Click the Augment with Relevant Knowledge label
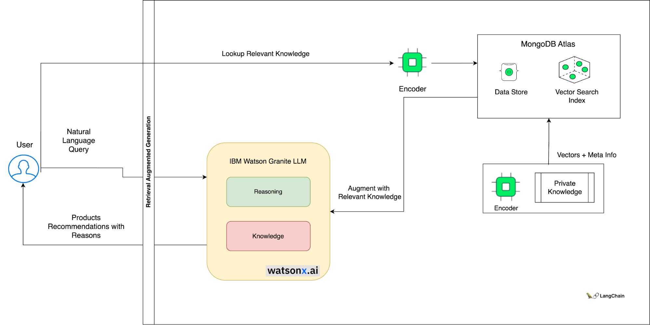This screenshot has height=325, width=650. point(369,193)
